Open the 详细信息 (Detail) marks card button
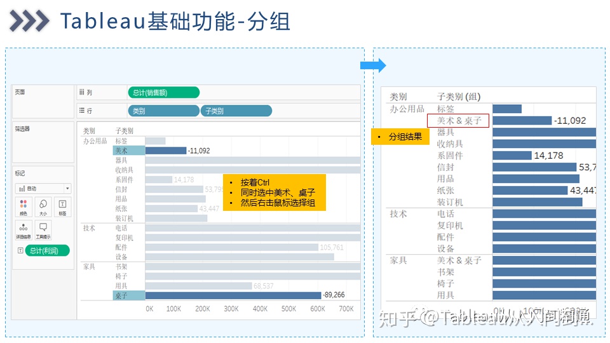The height and width of the screenshot is (343, 610). 24,230
